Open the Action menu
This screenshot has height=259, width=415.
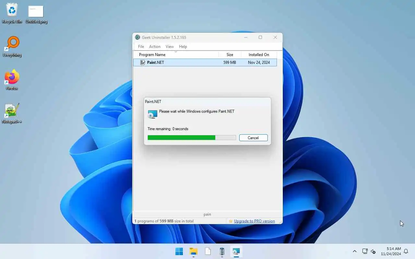point(155,47)
